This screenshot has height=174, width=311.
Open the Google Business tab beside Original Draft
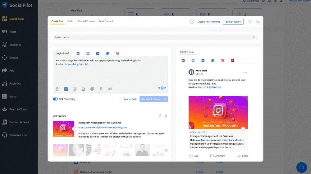108,54
